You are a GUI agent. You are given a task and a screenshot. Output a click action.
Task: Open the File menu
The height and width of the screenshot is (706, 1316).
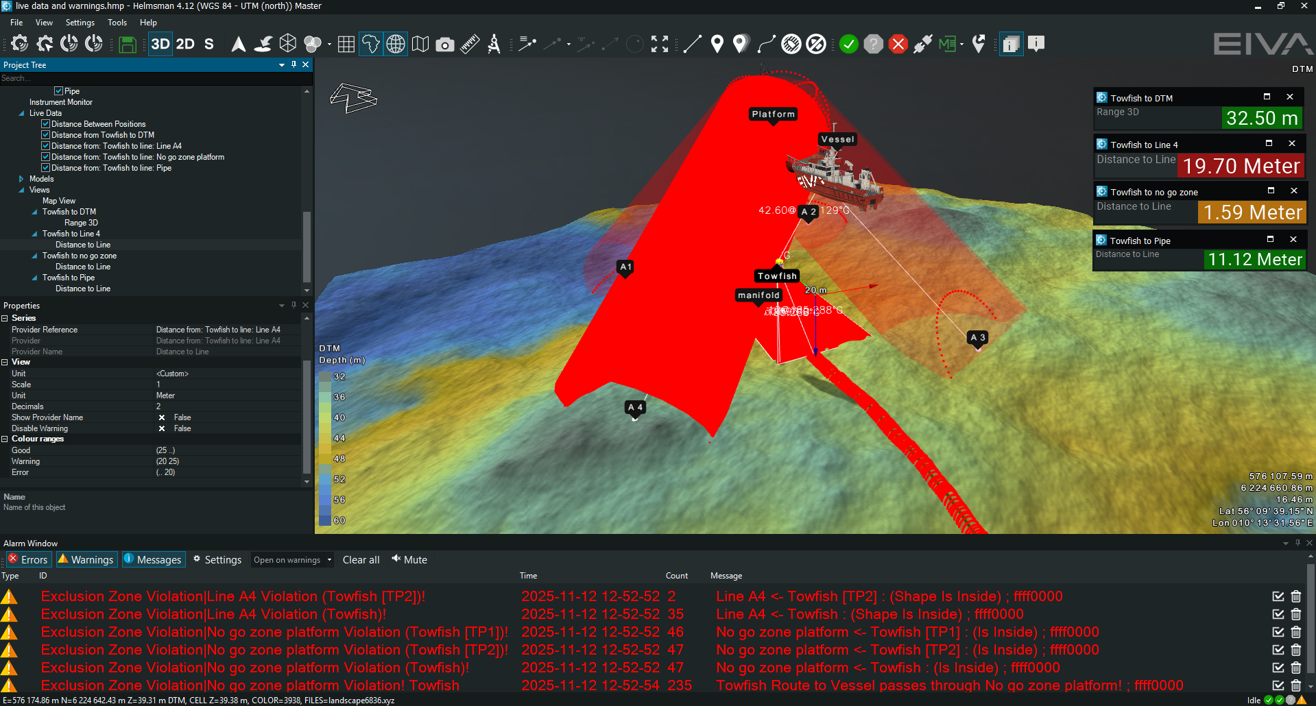[x=16, y=23]
